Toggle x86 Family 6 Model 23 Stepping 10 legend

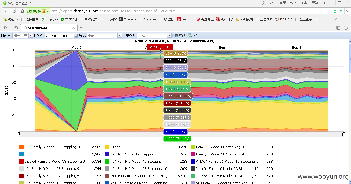click(50, 147)
